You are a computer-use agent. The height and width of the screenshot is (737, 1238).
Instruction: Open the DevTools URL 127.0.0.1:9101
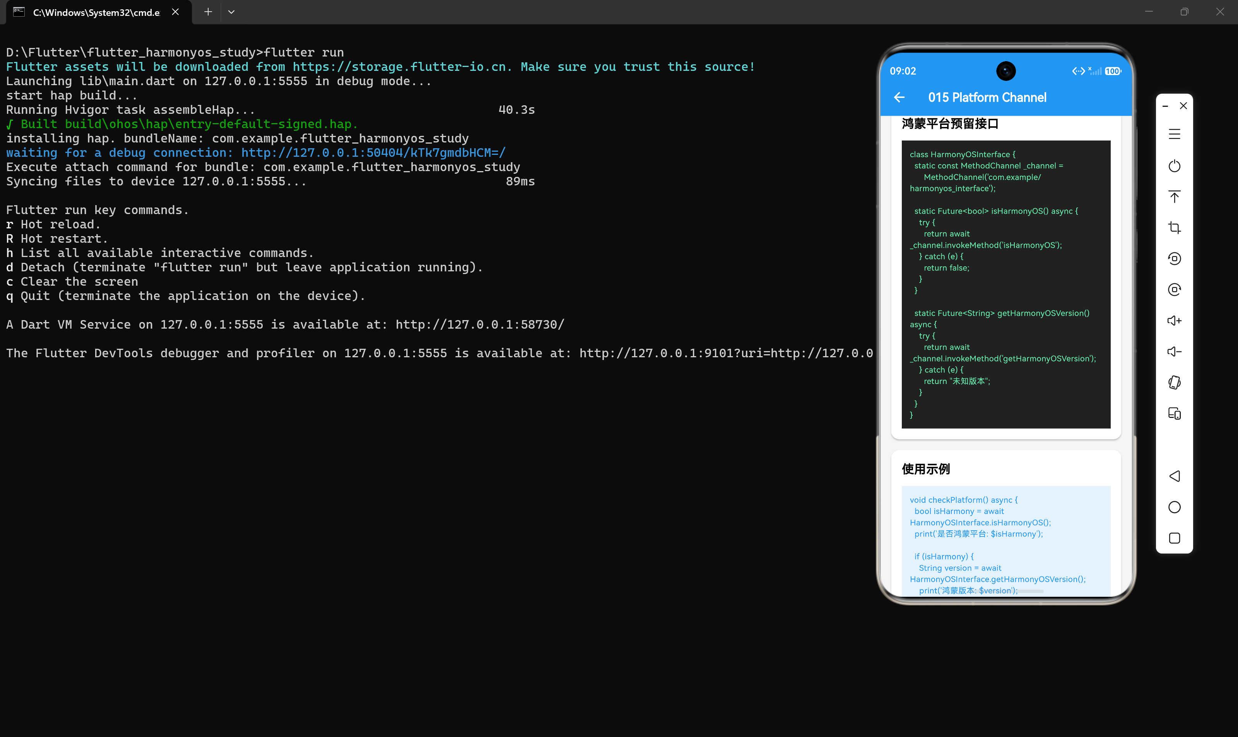click(x=726, y=353)
